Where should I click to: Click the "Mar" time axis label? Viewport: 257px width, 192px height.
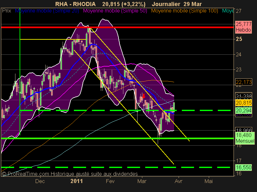[x=142, y=181]
